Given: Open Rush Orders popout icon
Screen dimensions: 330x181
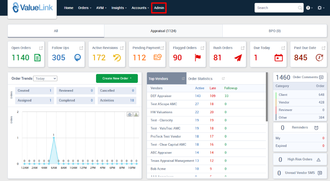Looking at the screenshot, I should pos(243,48).
